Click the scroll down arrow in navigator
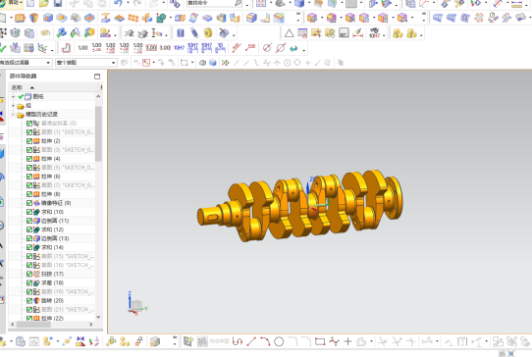Screen dimensions: 532x357 coord(98,318)
